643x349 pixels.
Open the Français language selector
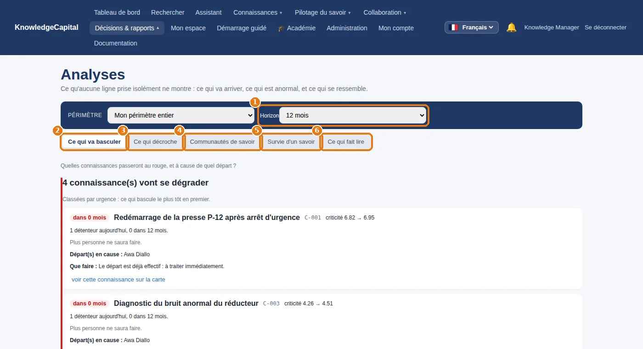pyautogui.click(x=472, y=28)
